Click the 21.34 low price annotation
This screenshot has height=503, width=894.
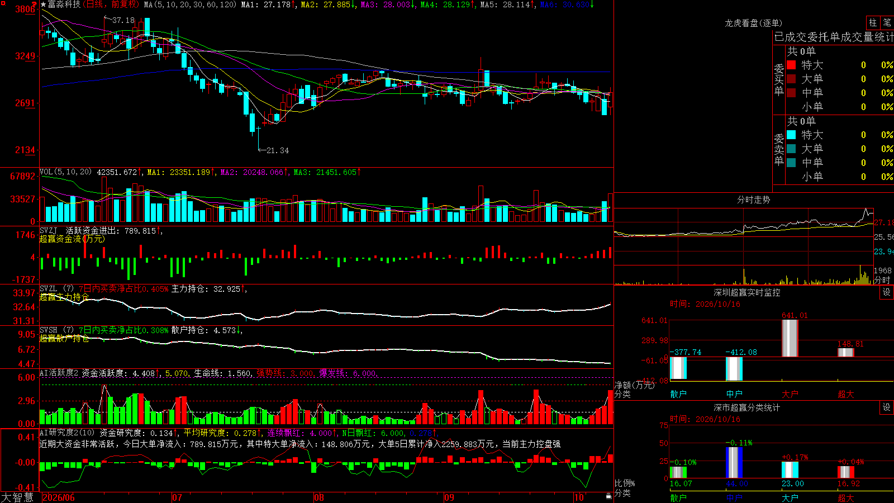[x=278, y=150]
